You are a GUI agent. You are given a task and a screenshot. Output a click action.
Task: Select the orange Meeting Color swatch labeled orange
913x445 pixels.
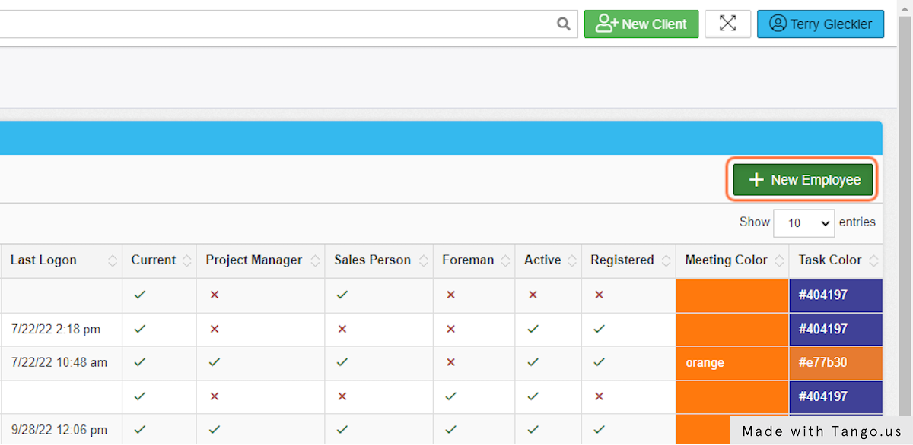pos(730,362)
